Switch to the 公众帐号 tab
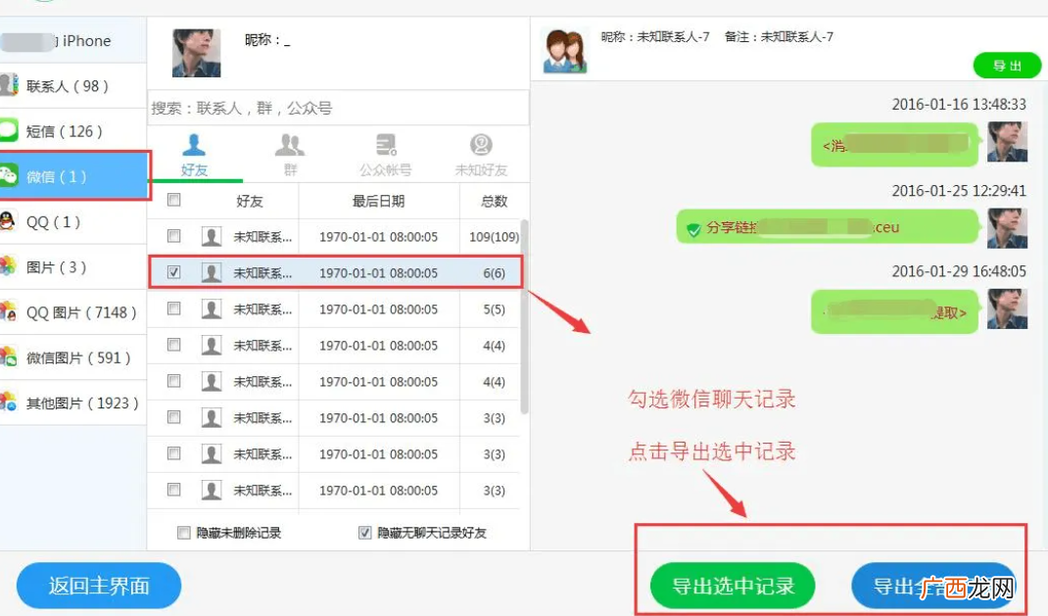1048x616 pixels. click(386, 155)
